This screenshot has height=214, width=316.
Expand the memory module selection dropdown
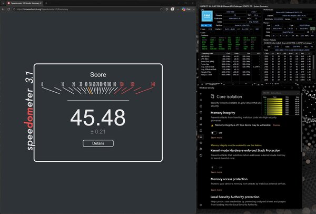[x=289, y=43]
